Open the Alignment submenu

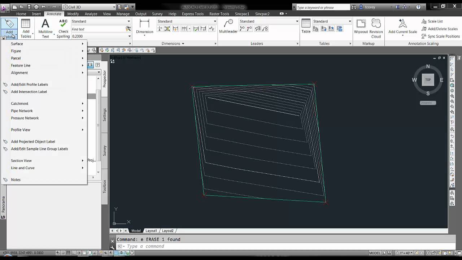44,73
